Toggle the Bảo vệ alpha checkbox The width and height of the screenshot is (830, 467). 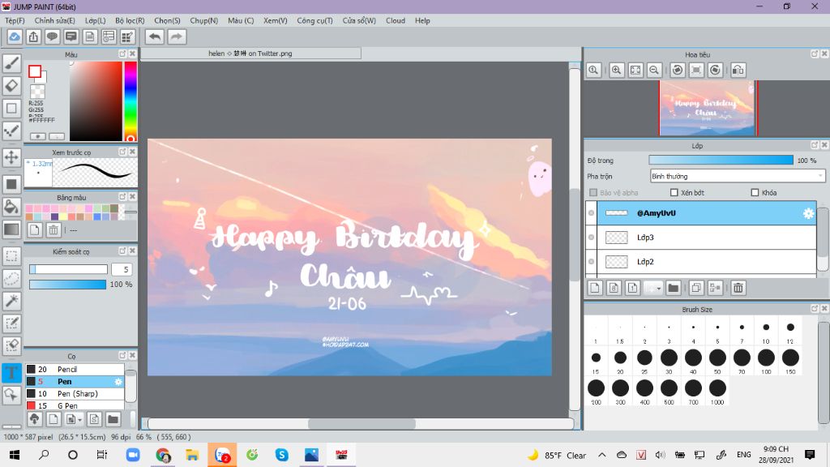pos(593,193)
